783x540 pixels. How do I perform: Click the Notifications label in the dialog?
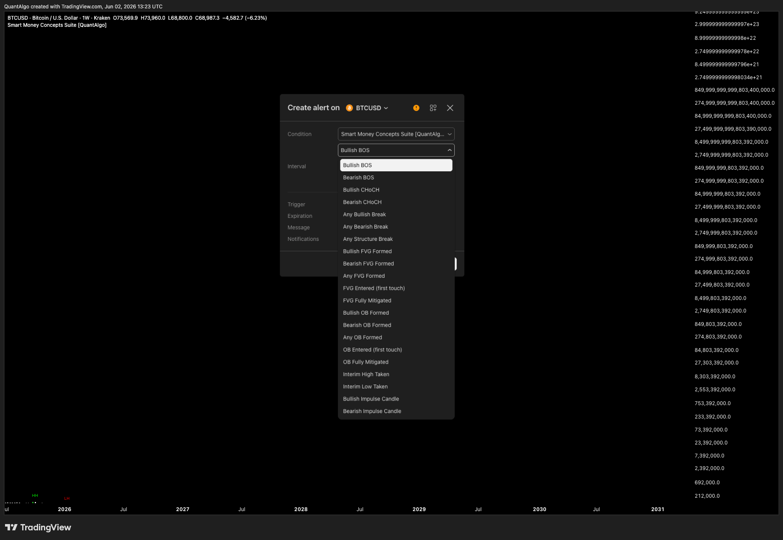point(303,239)
